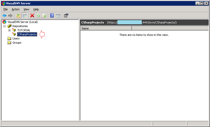The image size is (210, 127).
Task: Select the CSharpProjects repository label
Action: [27, 34]
